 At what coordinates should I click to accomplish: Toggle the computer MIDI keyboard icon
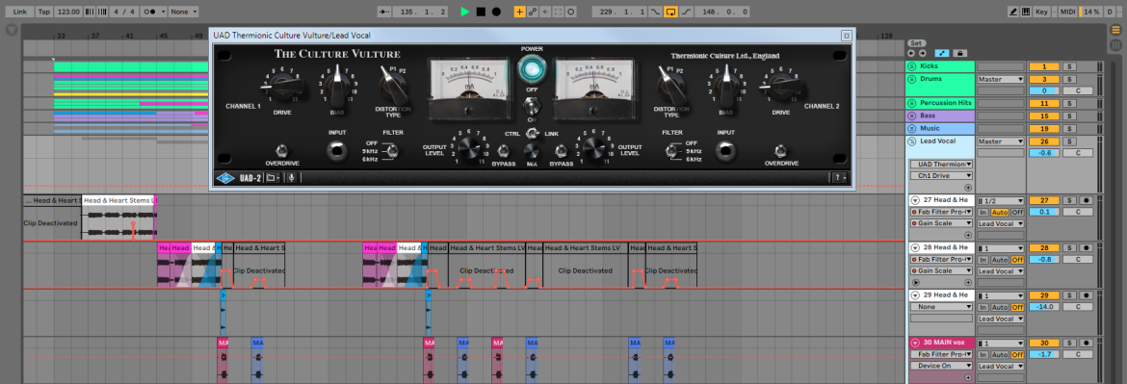1027,12
